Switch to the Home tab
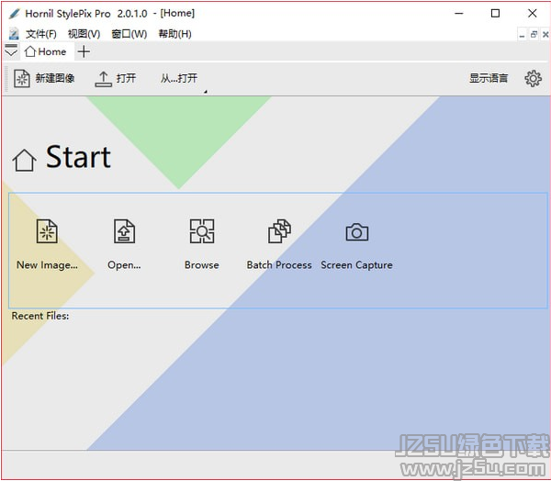 click(x=45, y=52)
